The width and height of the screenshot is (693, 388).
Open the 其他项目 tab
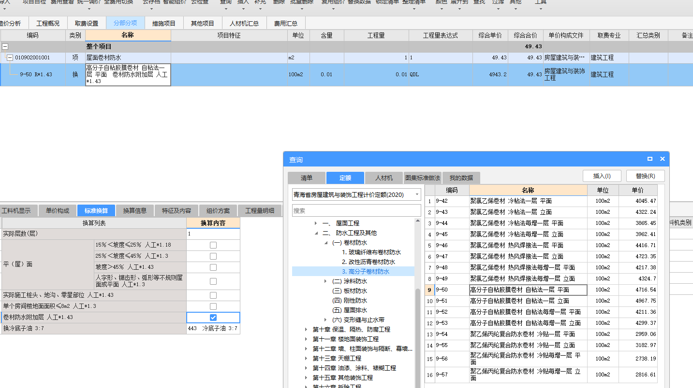[x=203, y=23]
